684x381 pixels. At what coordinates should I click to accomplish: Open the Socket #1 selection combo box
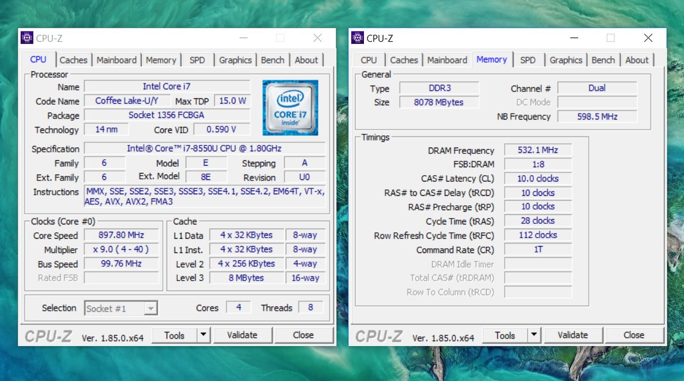[121, 308]
